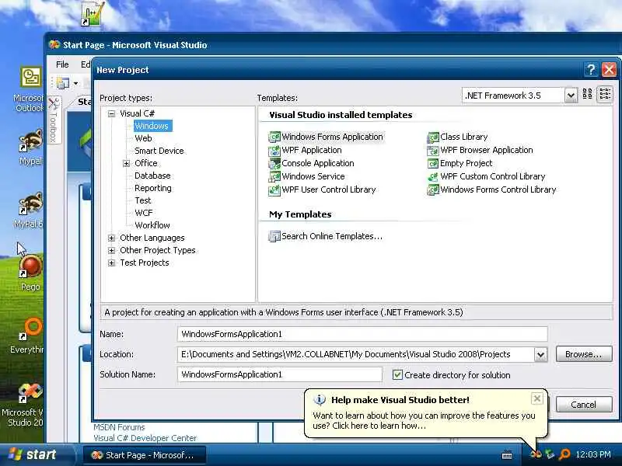The width and height of the screenshot is (622, 466).
Task: Choose the WPF Application template icon
Action: coord(274,151)
